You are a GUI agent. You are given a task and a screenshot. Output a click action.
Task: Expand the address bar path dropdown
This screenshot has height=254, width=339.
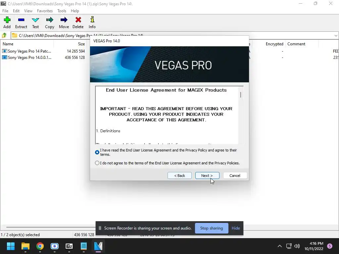point(336,36)
